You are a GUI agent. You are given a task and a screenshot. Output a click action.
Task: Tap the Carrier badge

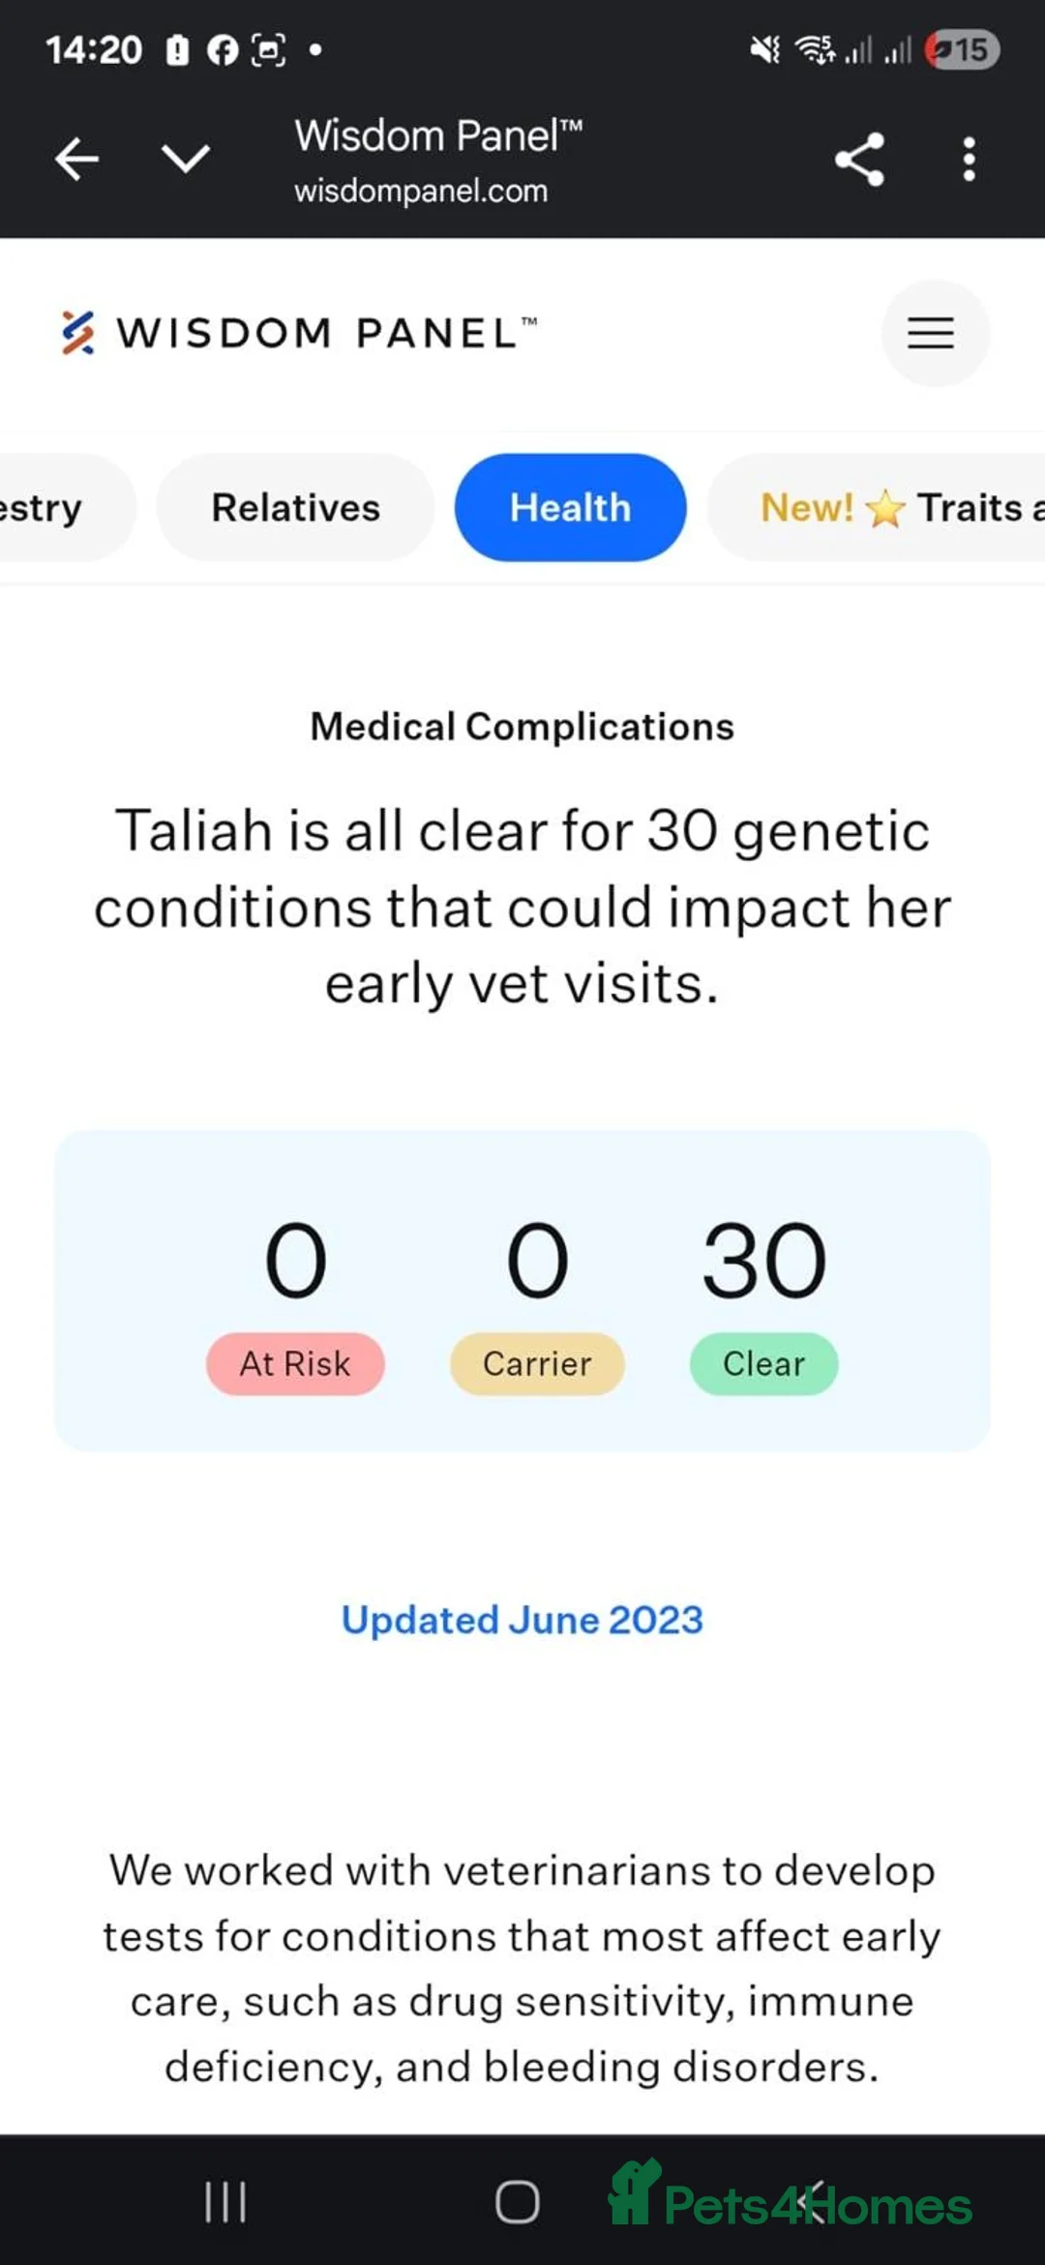(537, 1364)
